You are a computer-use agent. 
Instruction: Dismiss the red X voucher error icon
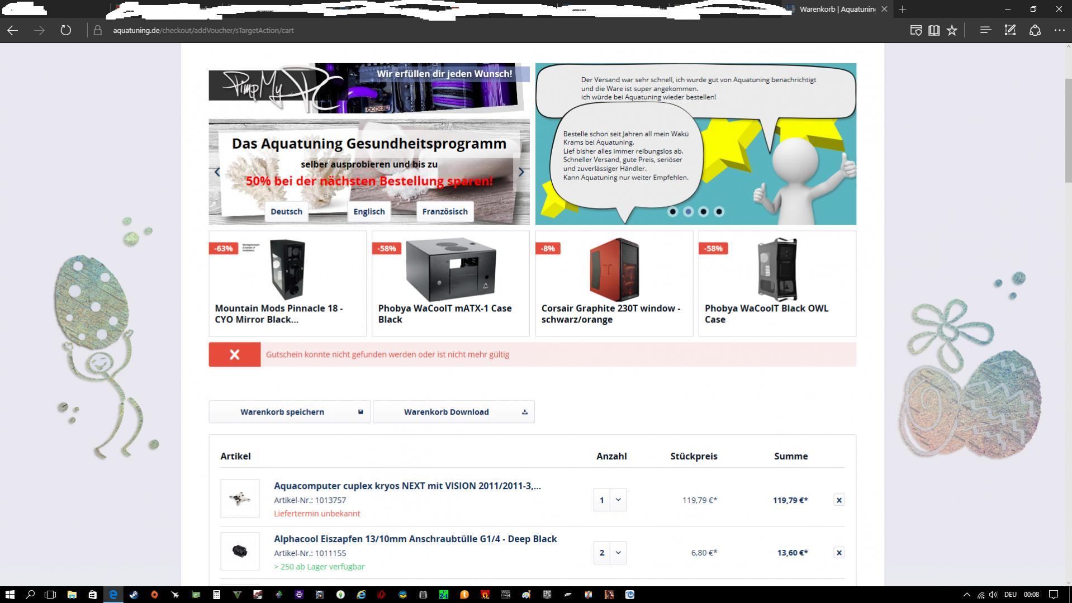[x=235, y=354]
